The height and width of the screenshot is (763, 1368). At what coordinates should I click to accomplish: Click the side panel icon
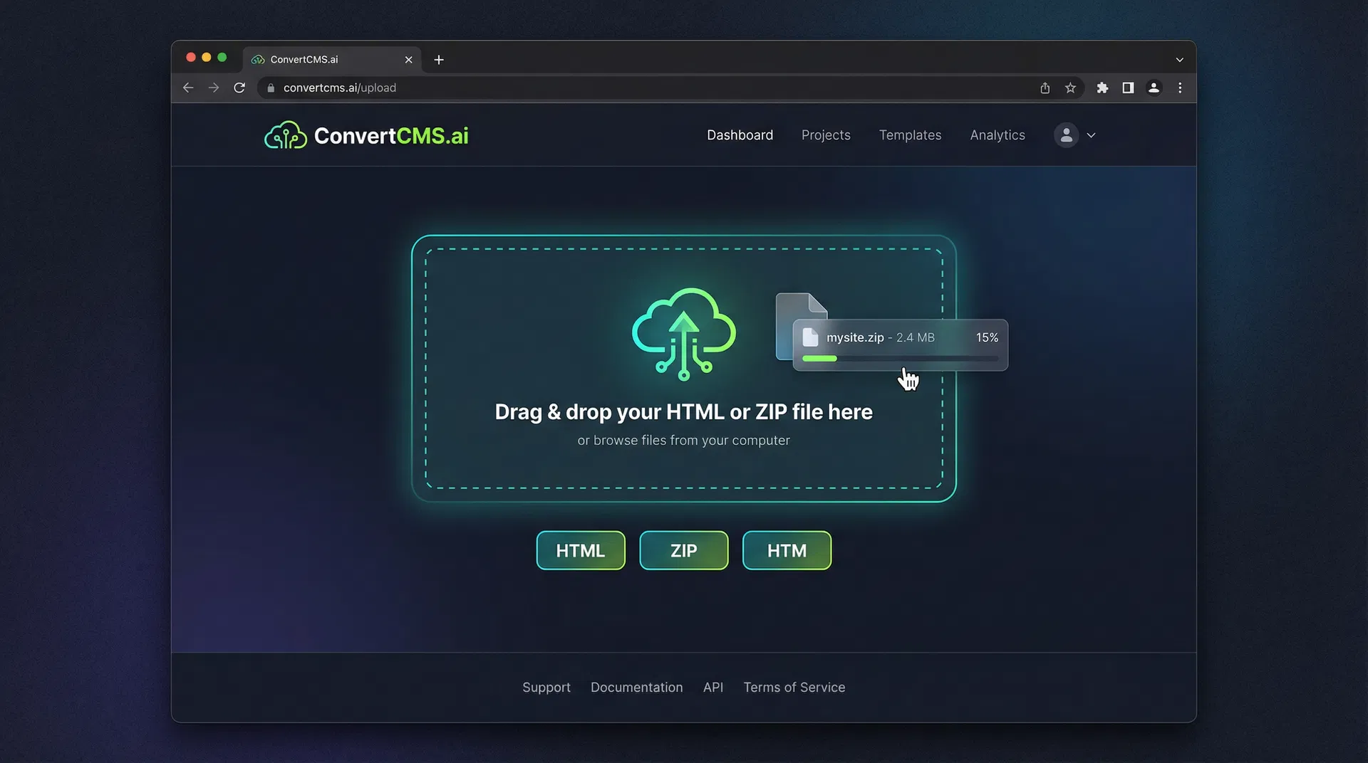[x=1128, y=88]
